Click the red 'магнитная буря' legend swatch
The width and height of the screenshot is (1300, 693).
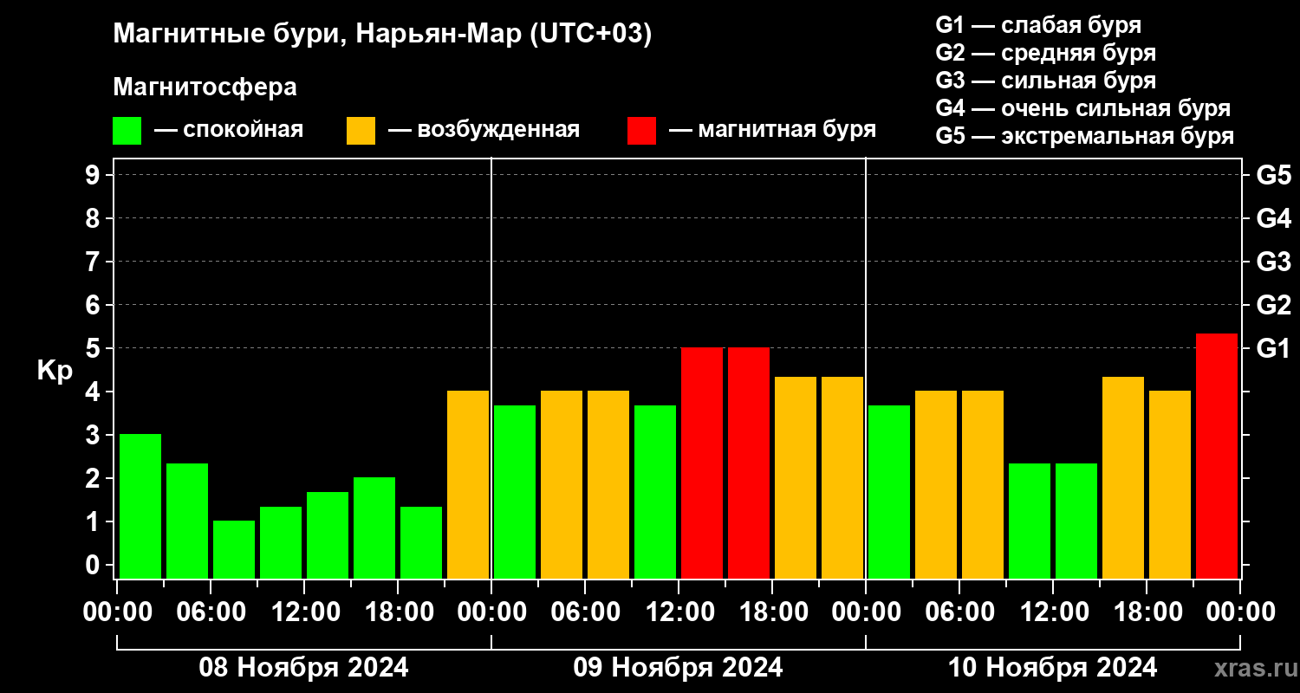point(642,131)
